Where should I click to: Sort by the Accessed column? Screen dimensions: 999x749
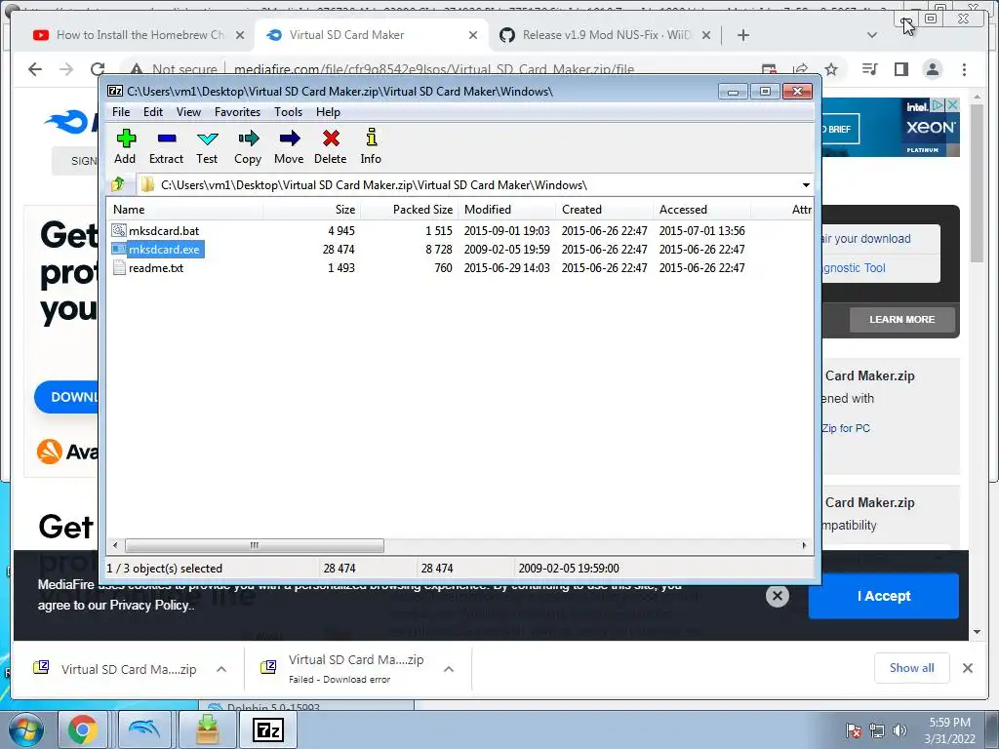(x=701, y=210)
